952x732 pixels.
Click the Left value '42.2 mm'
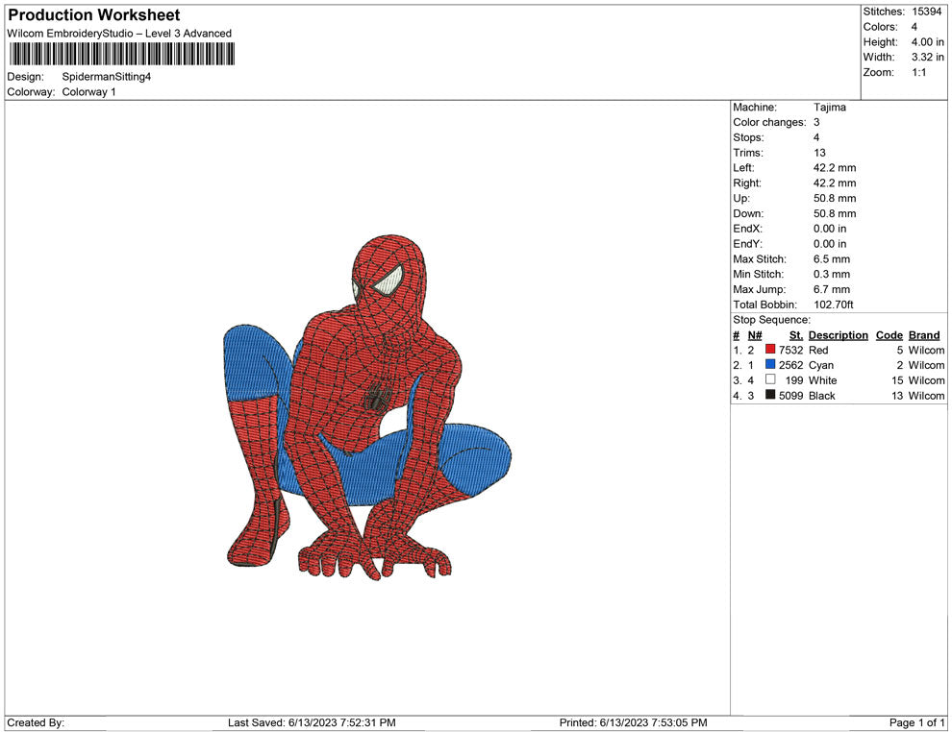click(835, 168)
